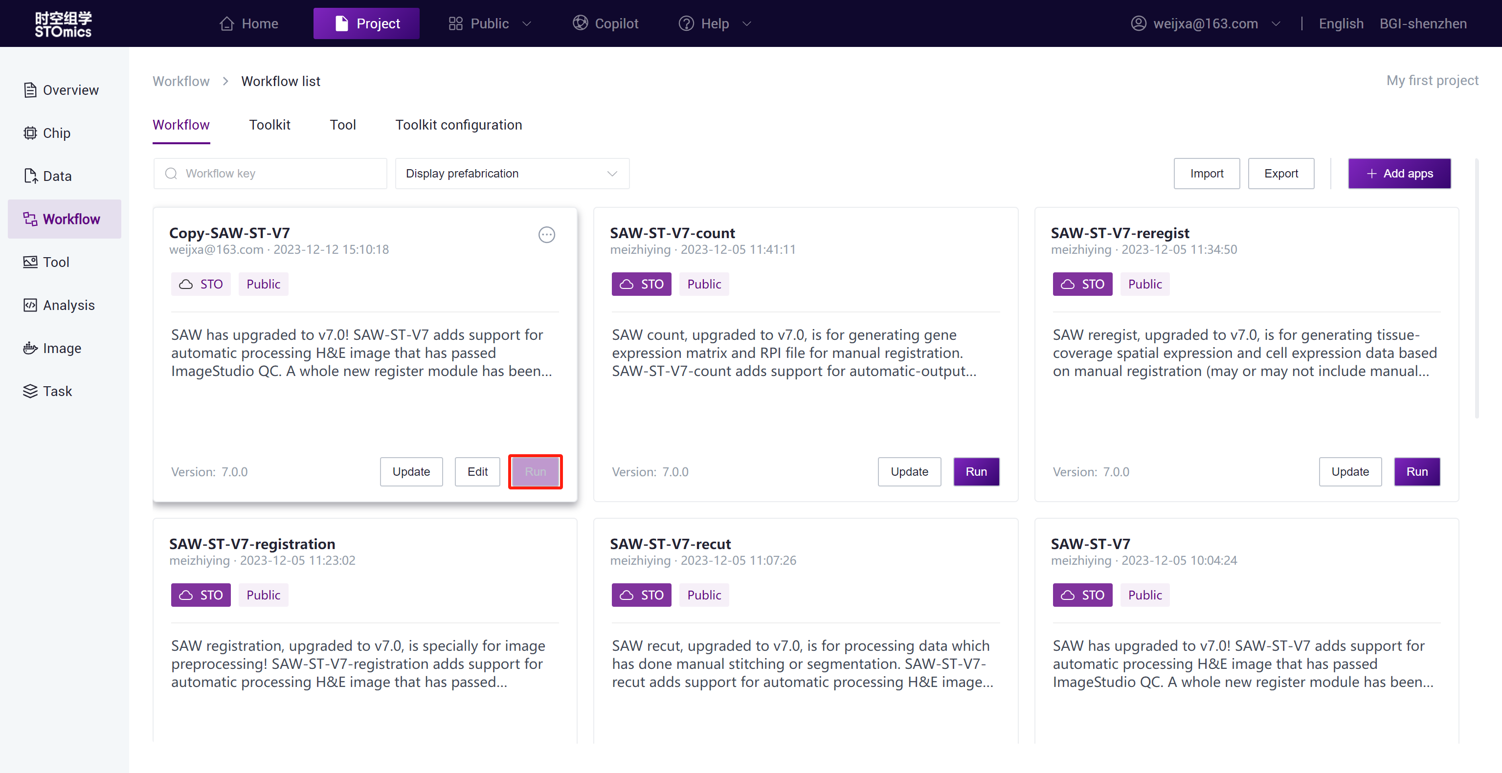Edit the Copy-SAW-ST-V7 workflow

tap(477, 472)
